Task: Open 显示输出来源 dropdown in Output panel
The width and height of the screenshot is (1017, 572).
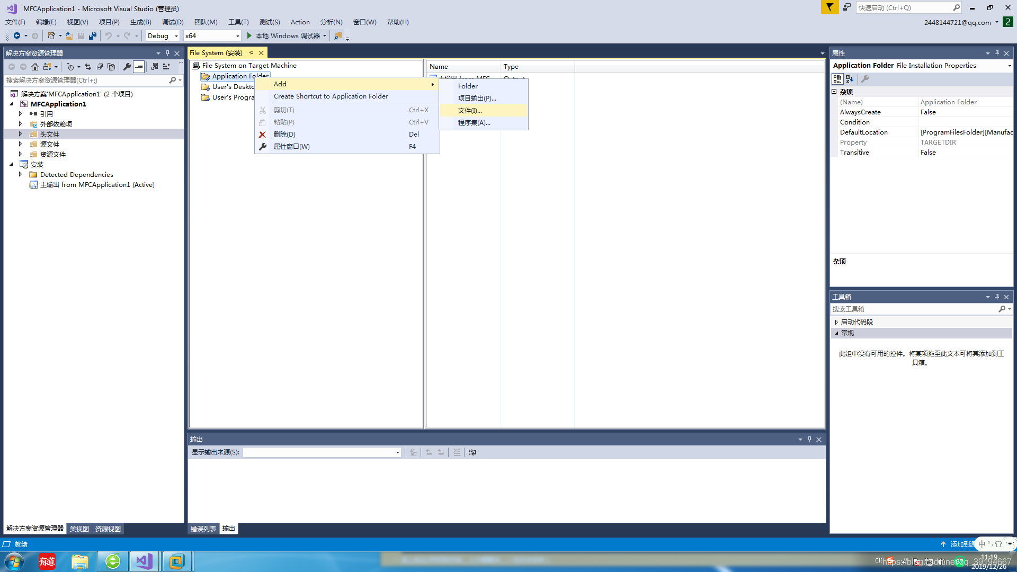Action: tap(398, 452)
